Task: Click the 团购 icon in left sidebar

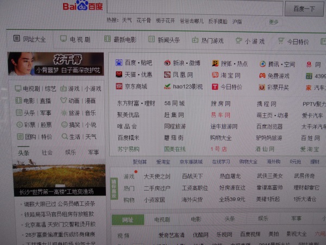Action: [20, 137]
